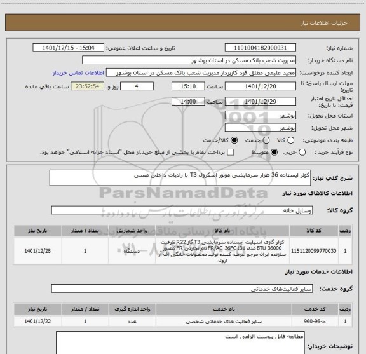Toggle the Islamic treasury bonds payment checkbox
The image size is (366, 354).
coord(231,153)
